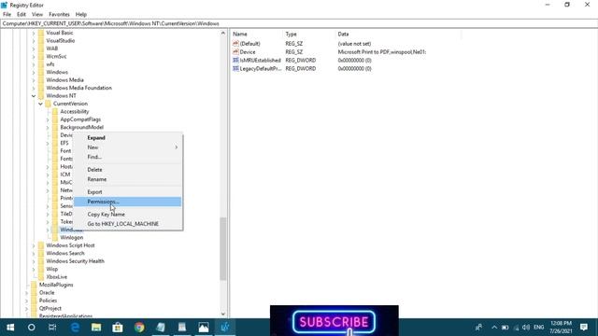Select Expand in the context menu
598x336 pixels.
pos(127,137)
